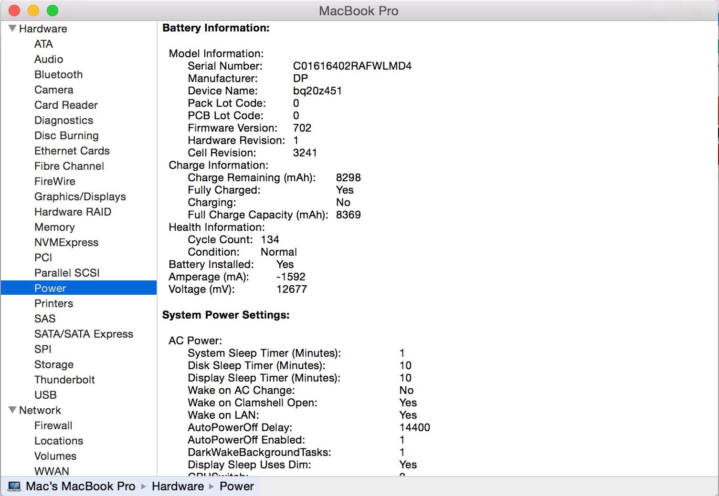Select Firewall under Network
The image size is (719, 496).
pyautogui.click(x=53, y=425)
